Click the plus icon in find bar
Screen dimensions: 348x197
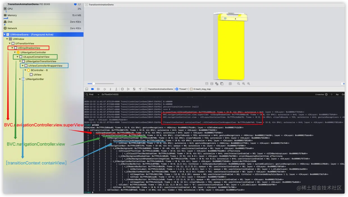click(332, 95)
